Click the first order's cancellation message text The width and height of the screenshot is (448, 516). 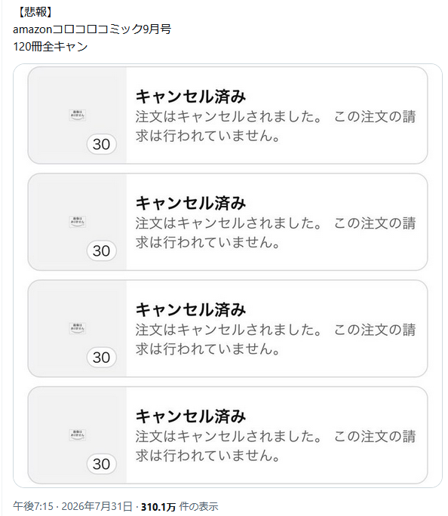pos(275,126)
